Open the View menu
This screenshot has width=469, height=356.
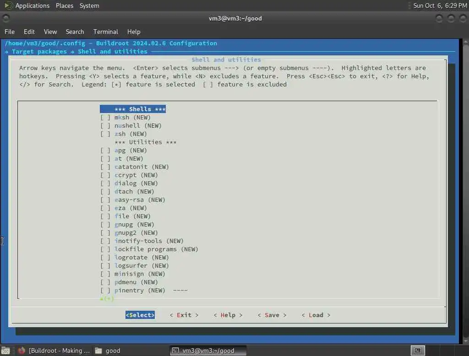pos(50,32)
